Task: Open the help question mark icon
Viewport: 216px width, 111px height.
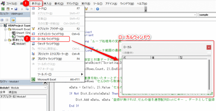Action: coord(98,9)
